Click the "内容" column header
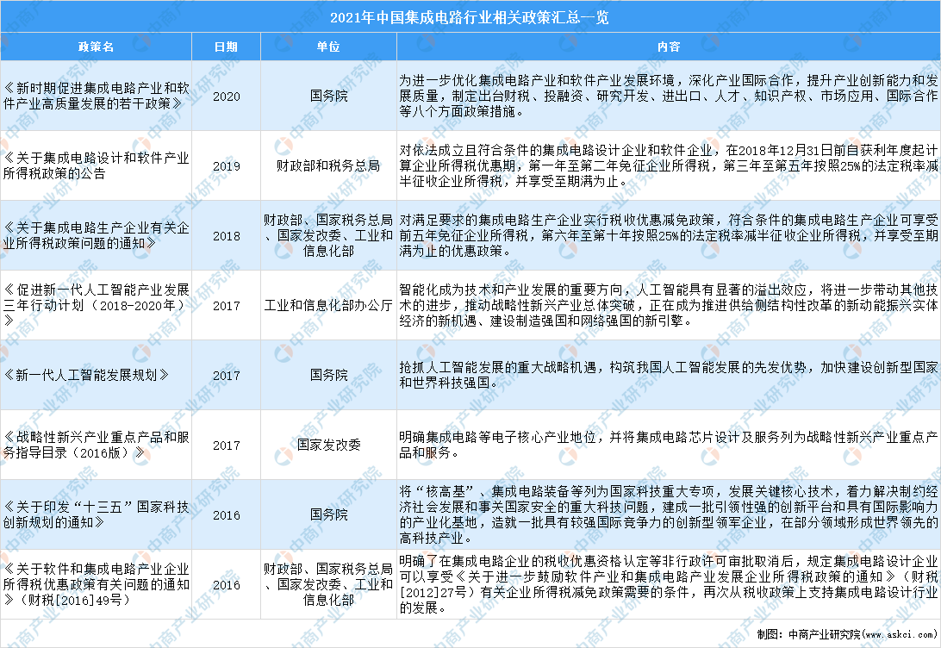Screen dimensions: 941x648 pyautogui.click(x=669, y=47)
